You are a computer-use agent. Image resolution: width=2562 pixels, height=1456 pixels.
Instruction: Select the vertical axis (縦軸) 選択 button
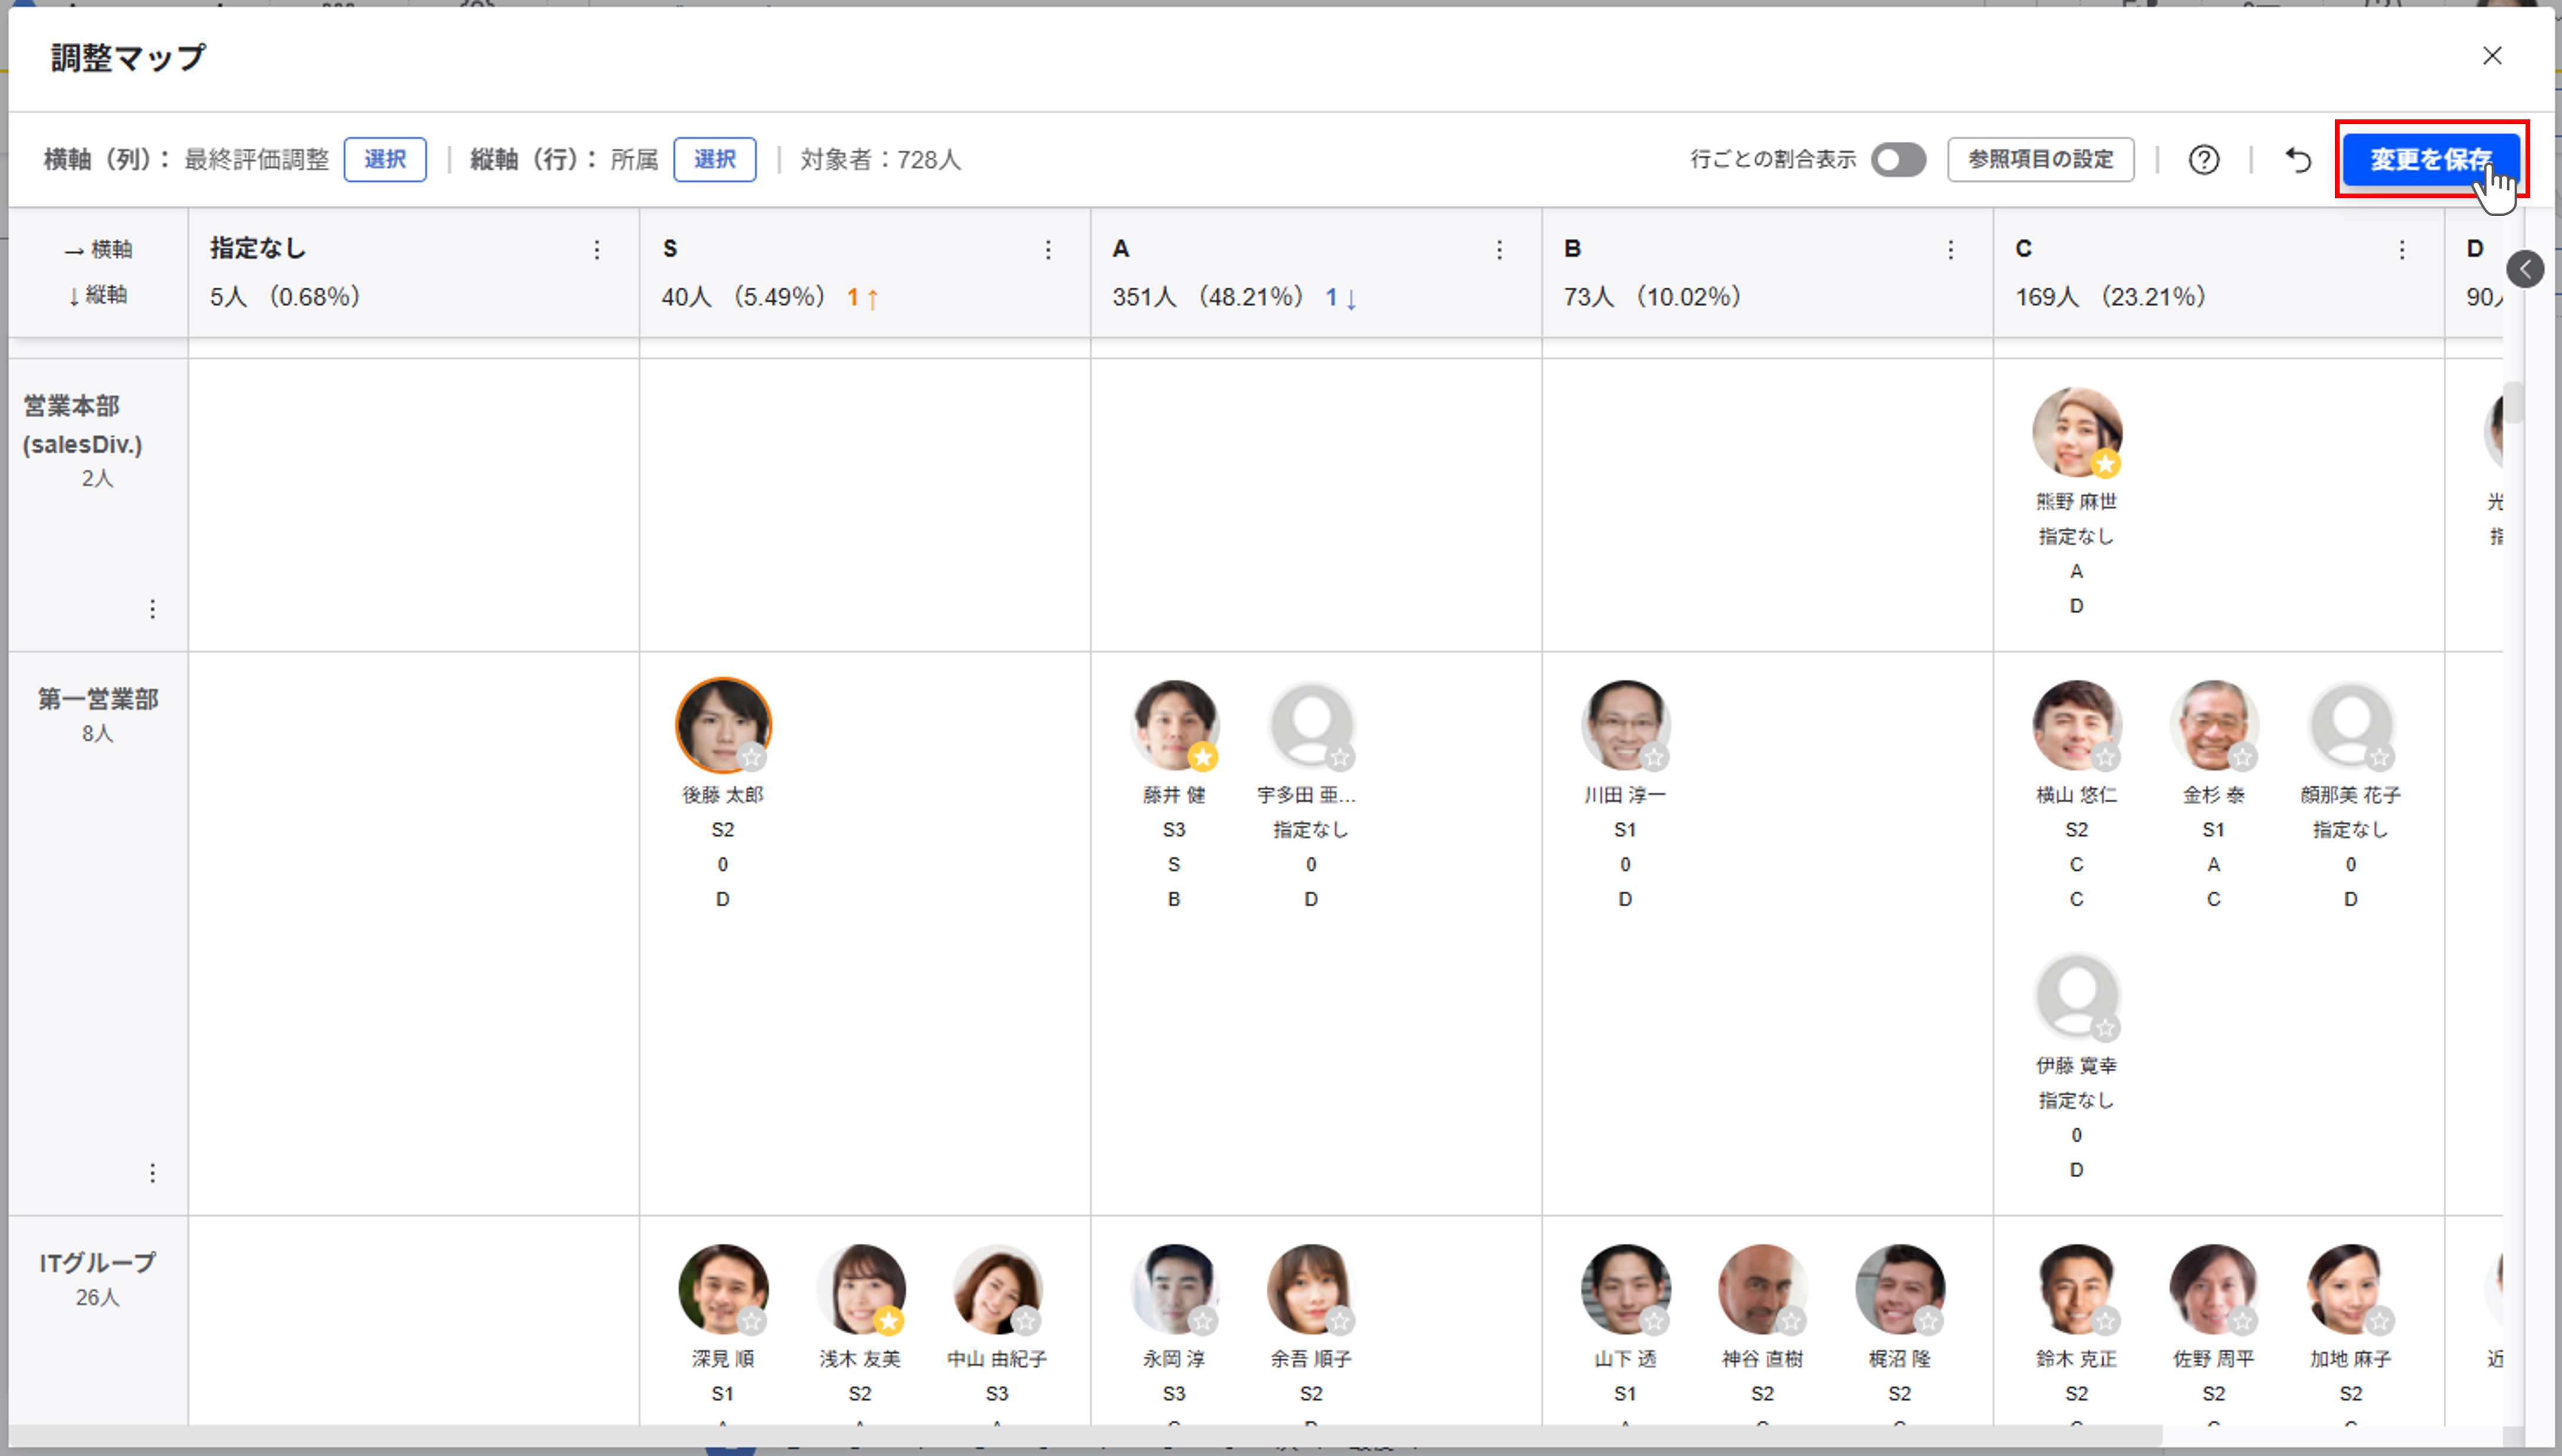coord(714,160)
